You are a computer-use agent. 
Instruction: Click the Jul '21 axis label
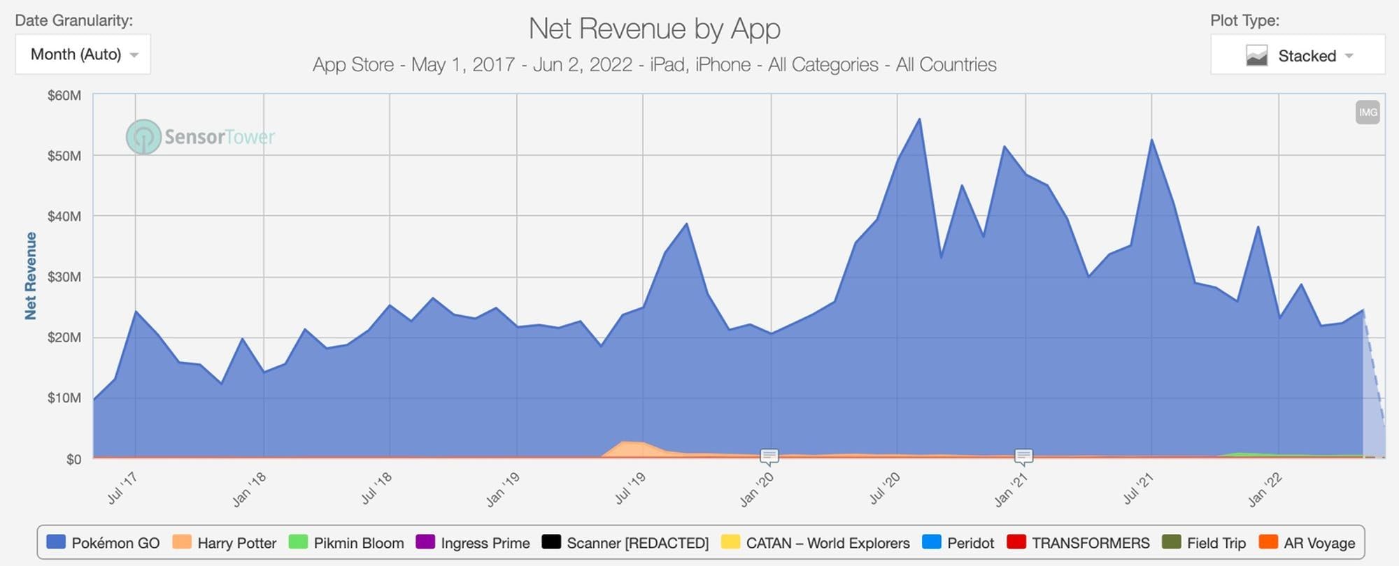click(x=1138, y=488)
